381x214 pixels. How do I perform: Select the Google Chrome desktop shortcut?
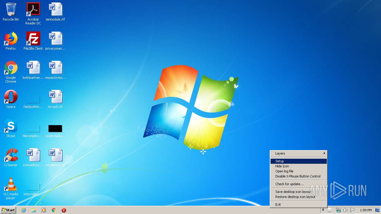click(x=11, y=72)
